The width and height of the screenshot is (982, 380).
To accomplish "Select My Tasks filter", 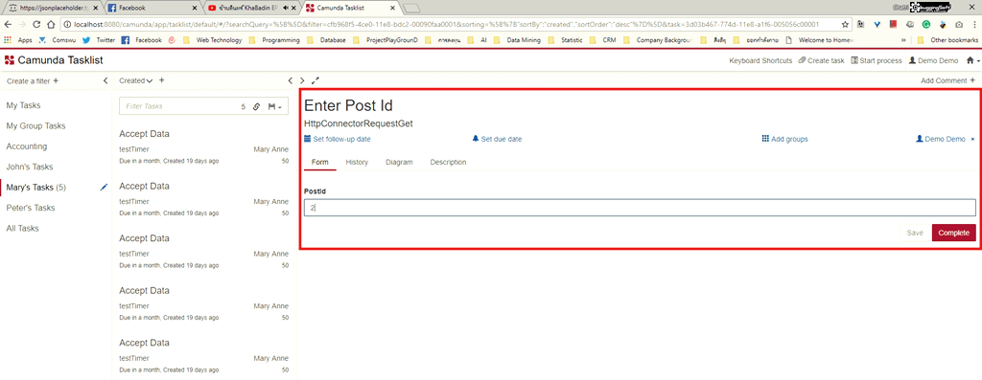I will 23,105.
